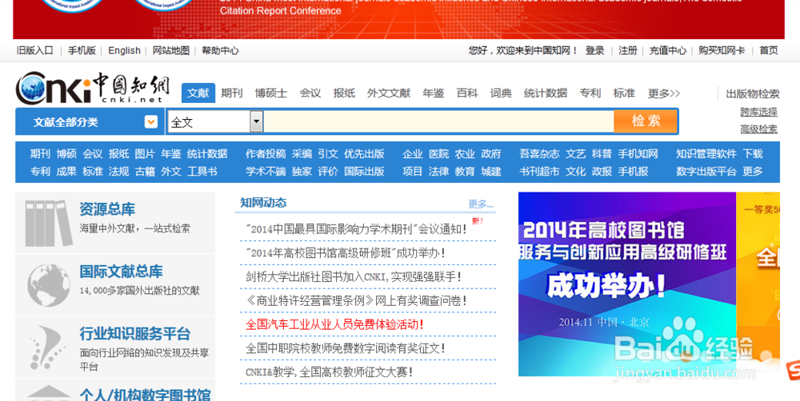Open news about 剑桥大学出版社图书加入CNKI
Image resolution: width=800 pixels, height=401 pixels.
(354, 276)
